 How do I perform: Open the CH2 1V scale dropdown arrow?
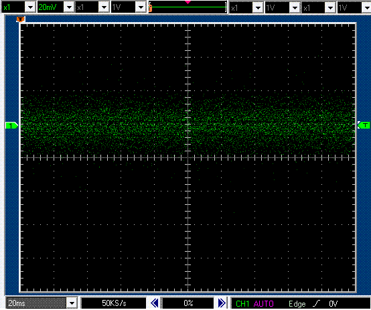click(141, 7)
